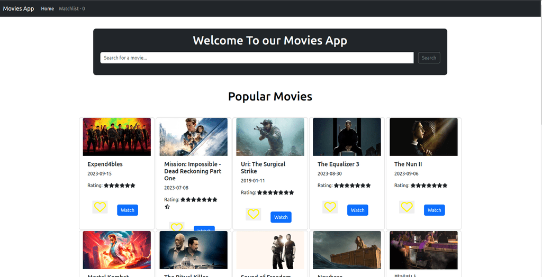
Task: Click the rating stars for The Equalizer 3
Action: tap(352, 186)
